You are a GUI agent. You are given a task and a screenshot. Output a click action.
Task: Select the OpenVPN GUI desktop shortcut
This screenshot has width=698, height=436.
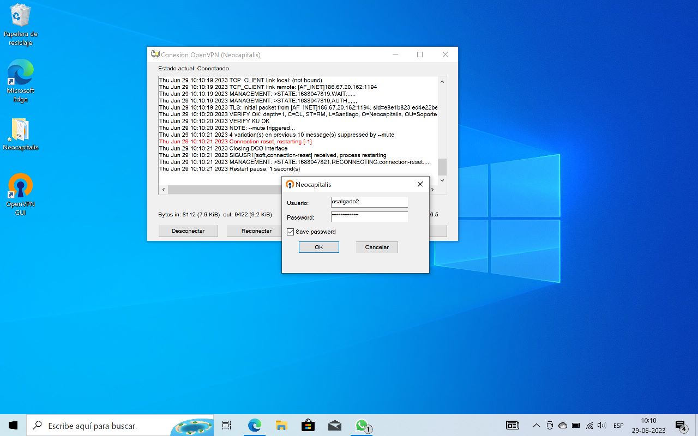coord(20,195)
